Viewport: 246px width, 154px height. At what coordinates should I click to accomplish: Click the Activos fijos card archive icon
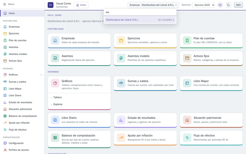click(187, 58)
